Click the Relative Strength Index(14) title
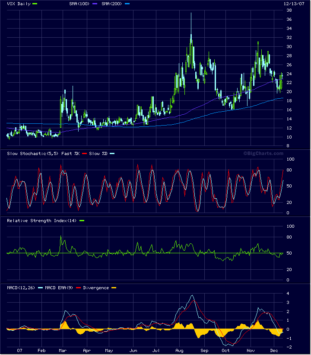The height and width of the screenshot is (355, 311). point(42,221)
